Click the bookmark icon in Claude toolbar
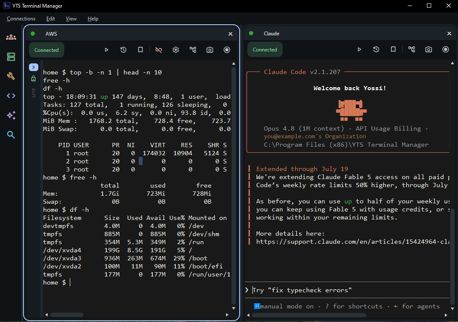The width and height of the screenshot is (458, 322). (393, 49)
